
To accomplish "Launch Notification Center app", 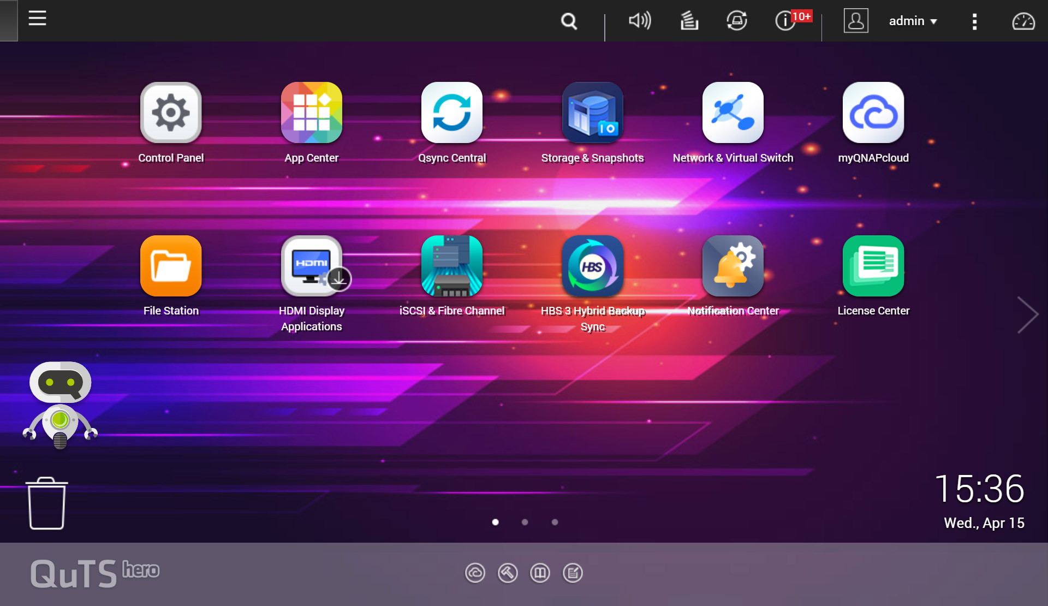I will pos(733,266).
